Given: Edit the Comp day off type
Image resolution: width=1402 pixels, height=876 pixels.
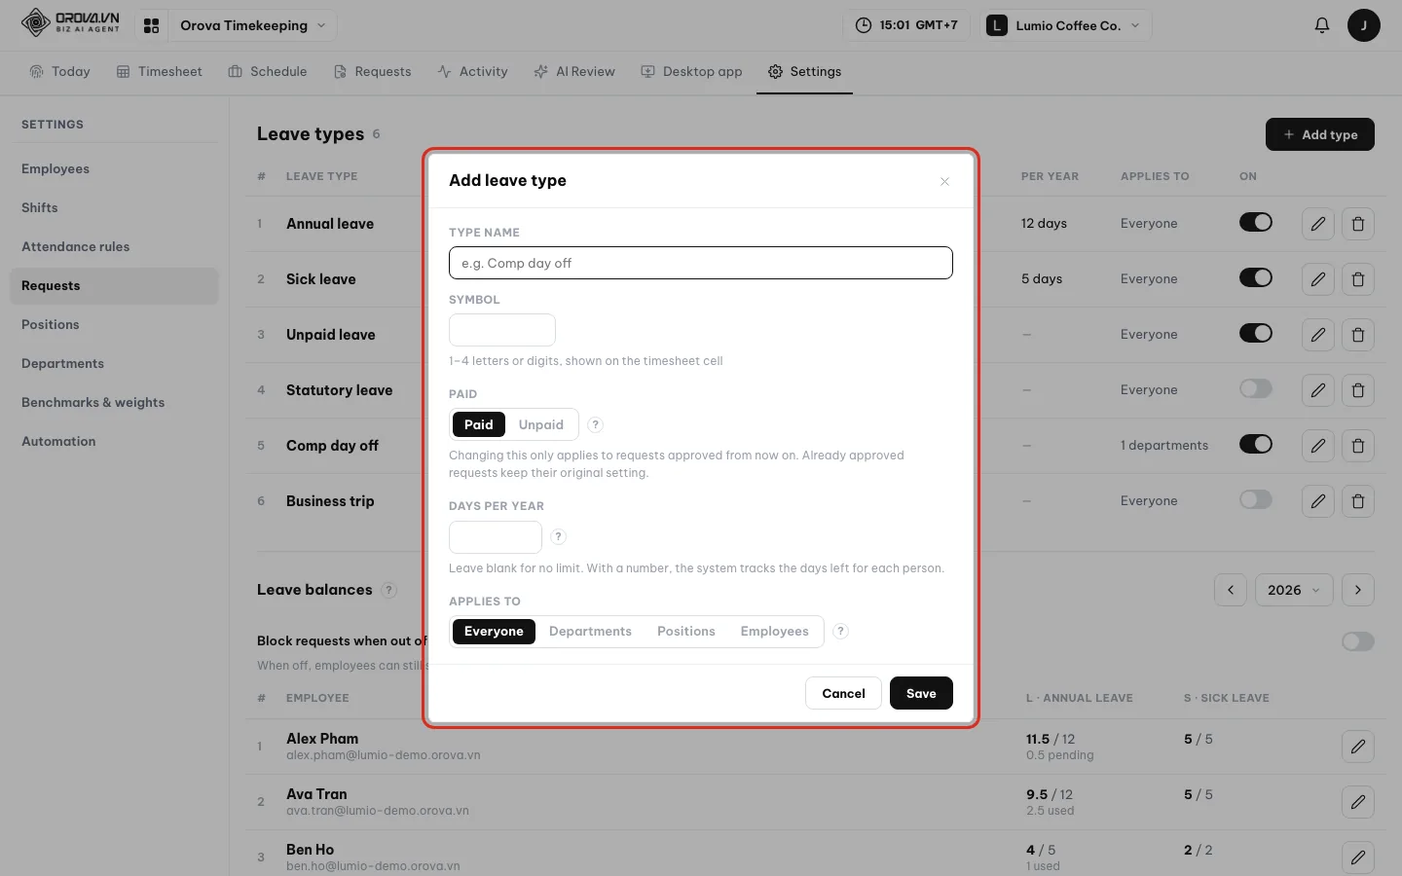Looking at the screenshot, I should (x=1317, y=446).
